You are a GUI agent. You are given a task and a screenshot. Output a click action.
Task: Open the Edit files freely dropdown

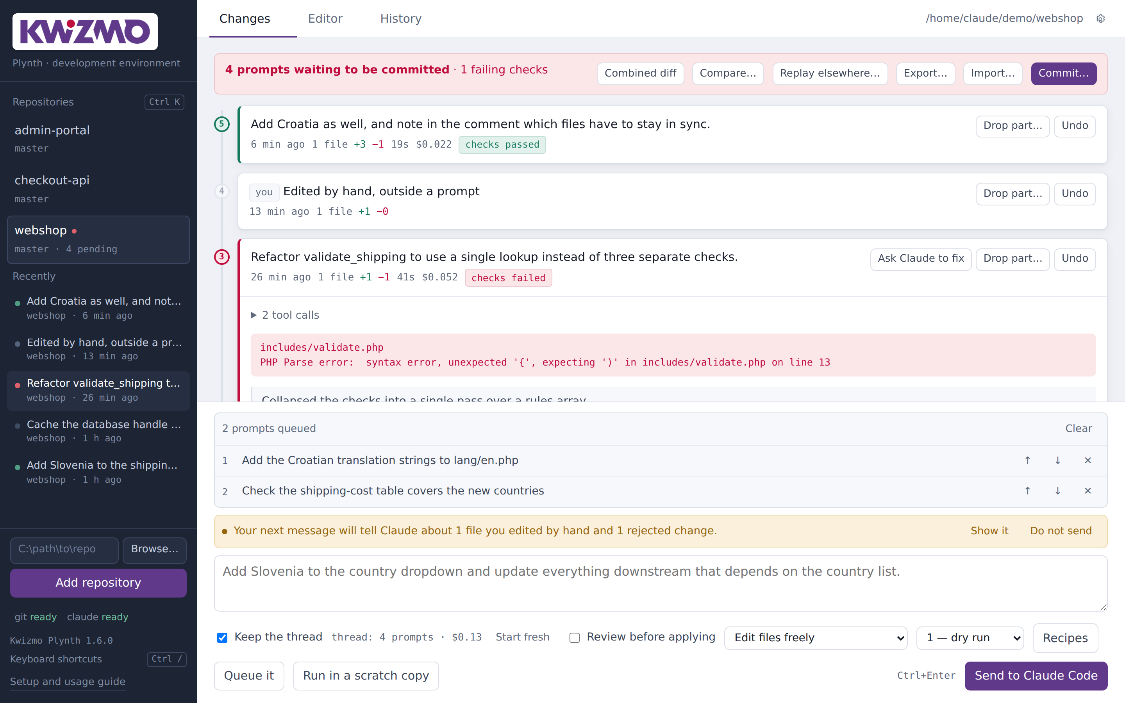[816, 637]
